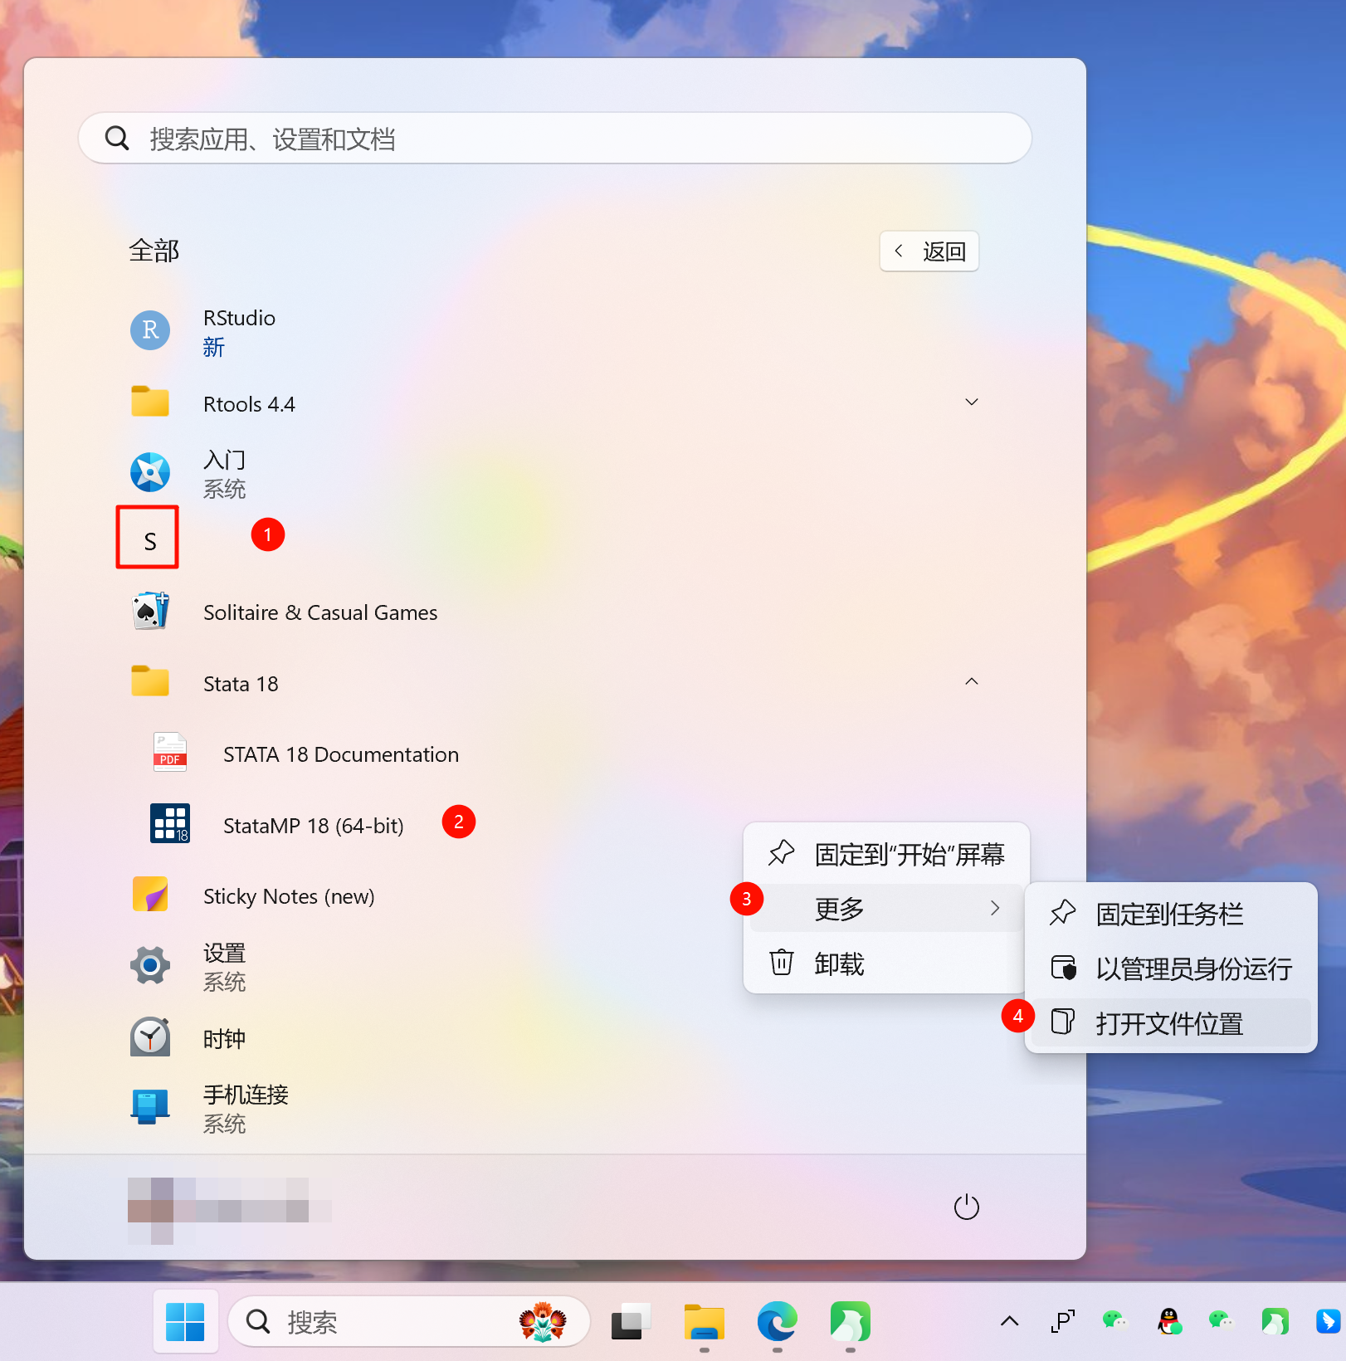This screenshot has height=1361, width=1346.
Task: Expand the Rtools 4.4 folder chevron
Action: click(972, 402)
